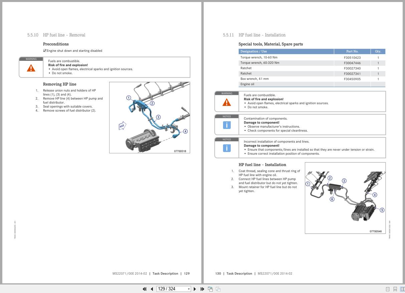Screen dimensions: 405x293
Task: Click heading 5.5.10 HP fuel line – Removal
Action: coord(56,35)
